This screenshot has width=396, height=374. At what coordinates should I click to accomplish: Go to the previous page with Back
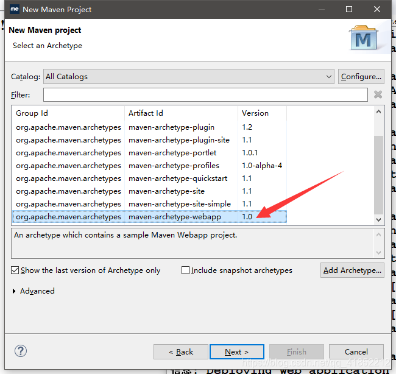point(181,352)
